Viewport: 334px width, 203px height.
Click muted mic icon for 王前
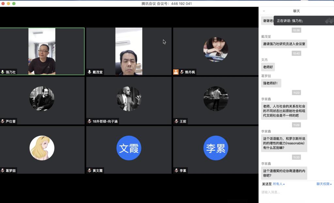pos(176,121)
